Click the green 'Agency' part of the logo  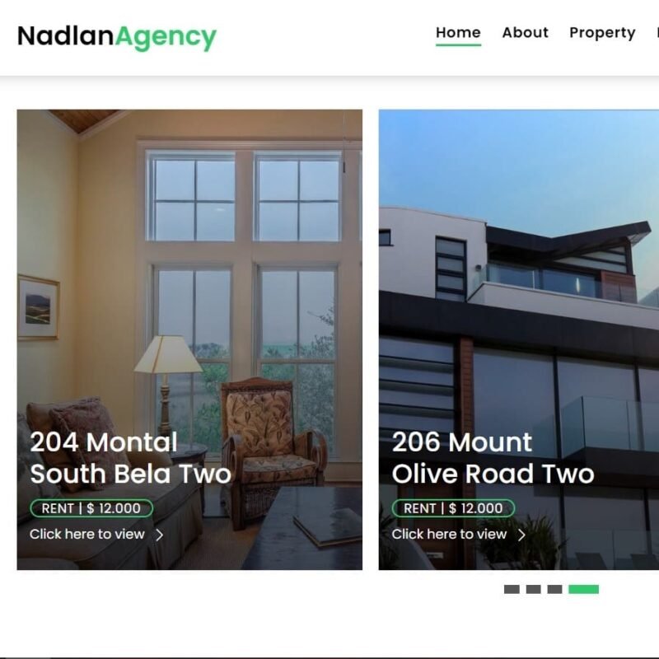pyautogui.click(x=166, y=38)
